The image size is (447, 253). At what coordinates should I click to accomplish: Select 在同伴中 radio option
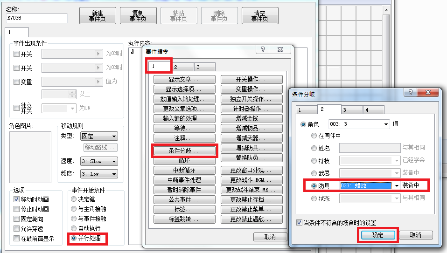[314, 136]
